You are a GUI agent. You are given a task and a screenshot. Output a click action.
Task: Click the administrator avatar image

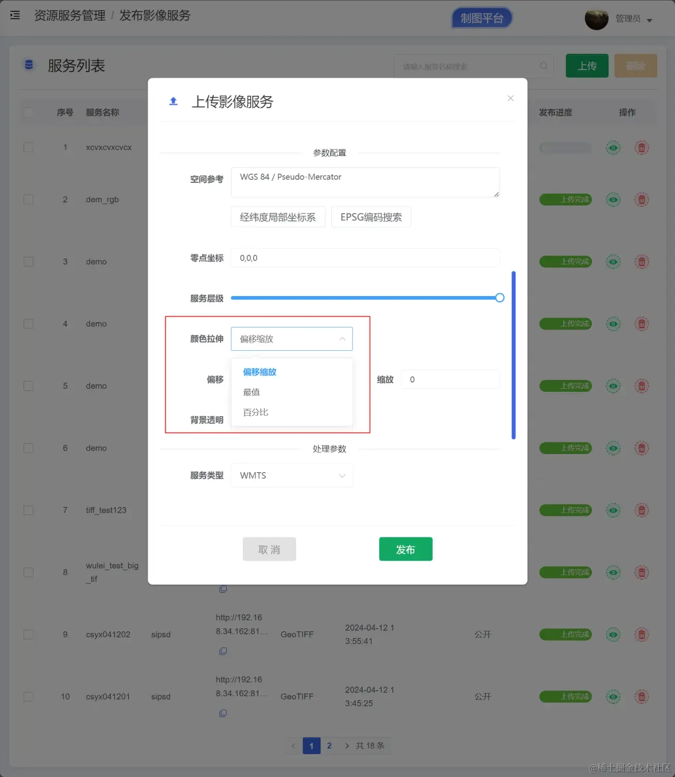pyautogui.click(x=597, y=19)
